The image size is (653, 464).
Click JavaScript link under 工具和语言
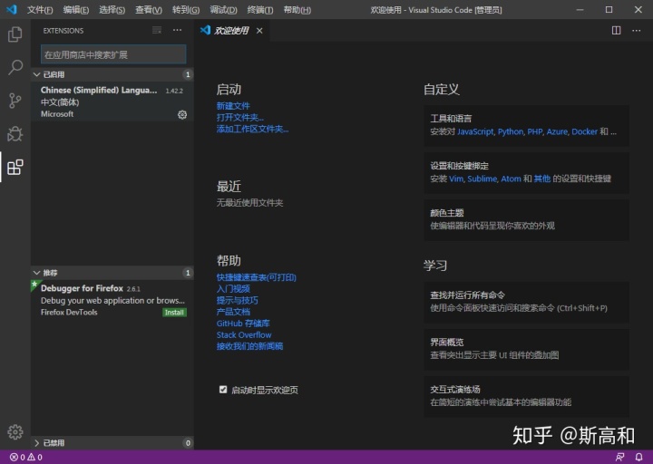tap(475, 132)
